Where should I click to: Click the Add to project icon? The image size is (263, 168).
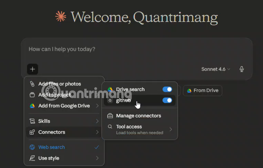[32, 95]
